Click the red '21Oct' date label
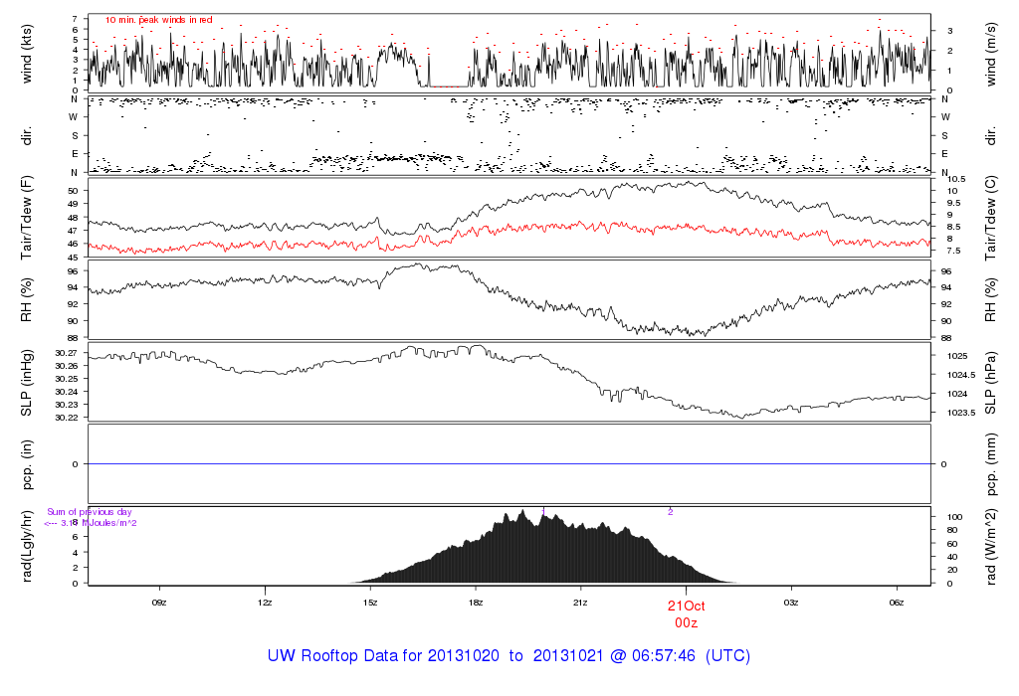This screenshot has width=1019, height=696. (x=687, y=606)
